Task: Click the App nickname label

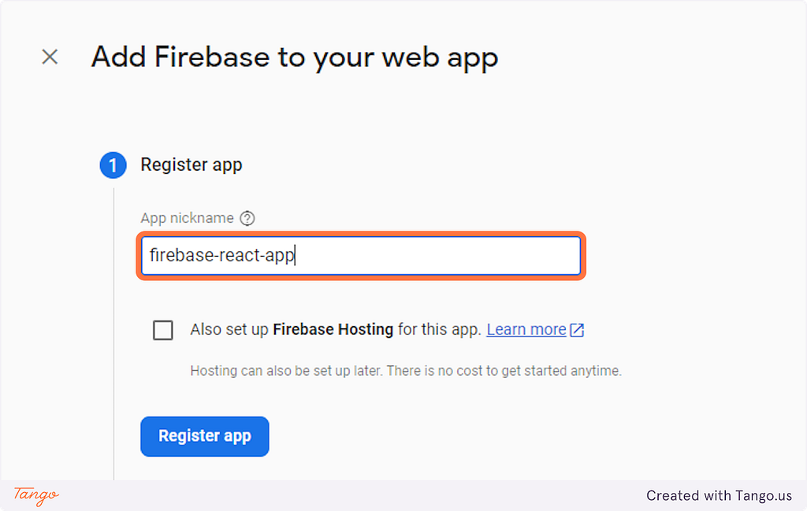Action: click(188, 218)
